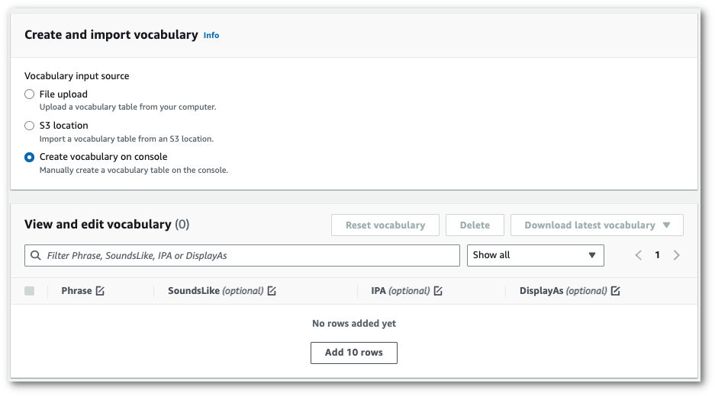The width and height of the screenshot is (715, 396).
Task: Click the search magnifier icon
Action: [x=36, y=256]
